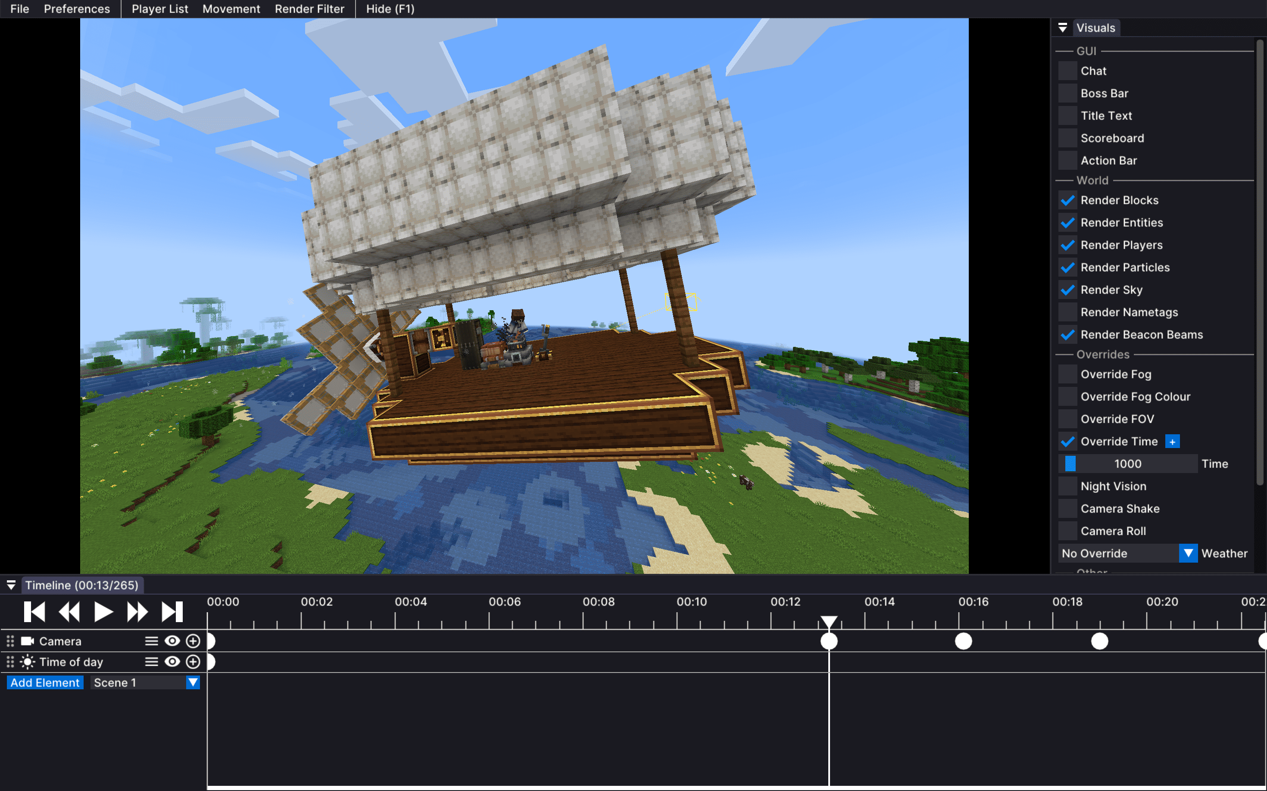The image size is (1267, 791).
Task: Enable the Action Bar checkbox
Action: pyautogui.click(x=1067, y=161)
